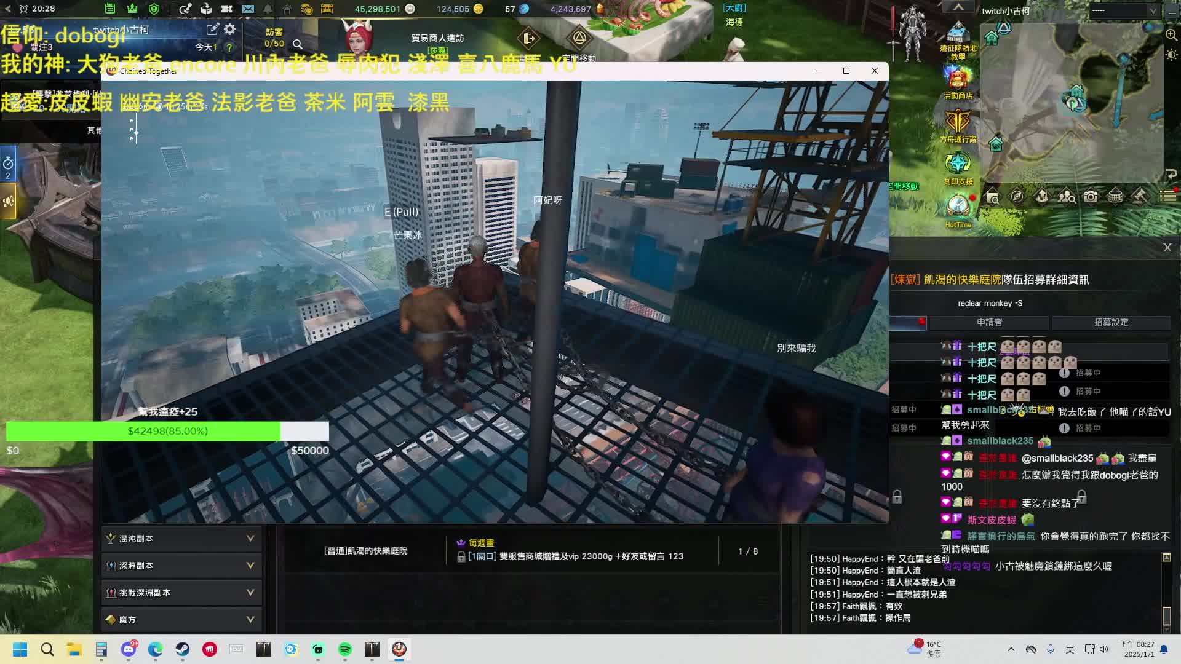
Task: Click the speaker icon on left edge
Action: (8, 201)
